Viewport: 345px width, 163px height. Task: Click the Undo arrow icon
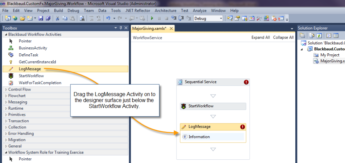(x=108, y=18)
